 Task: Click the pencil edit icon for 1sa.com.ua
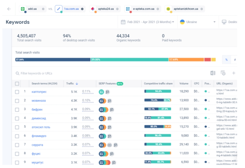point(59,9)
